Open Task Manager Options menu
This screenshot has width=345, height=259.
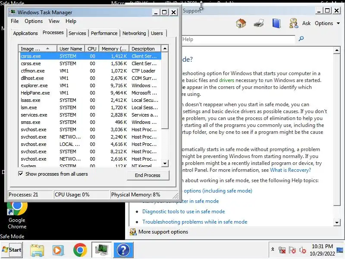point(34,21)
